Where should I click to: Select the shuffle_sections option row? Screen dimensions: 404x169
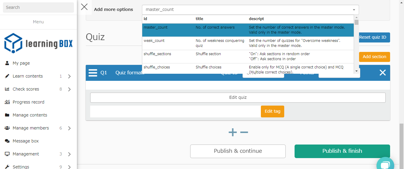click(x=248, y=56)
